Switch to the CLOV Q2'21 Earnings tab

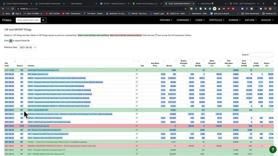(244, 3)
